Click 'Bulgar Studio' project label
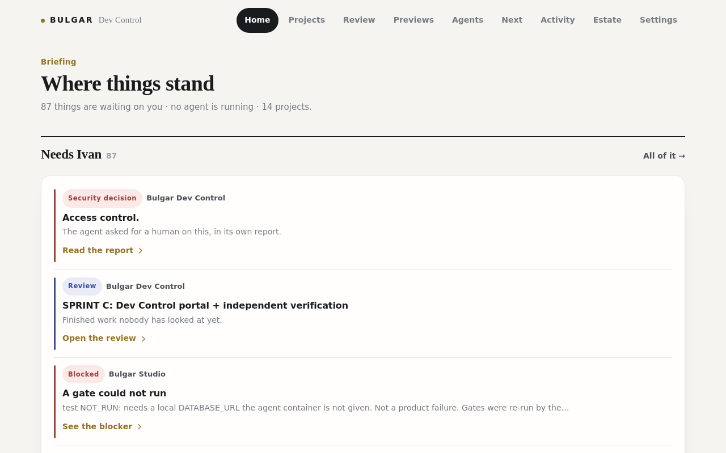Screen dimensions: 726x453 [x=137, y=374]
